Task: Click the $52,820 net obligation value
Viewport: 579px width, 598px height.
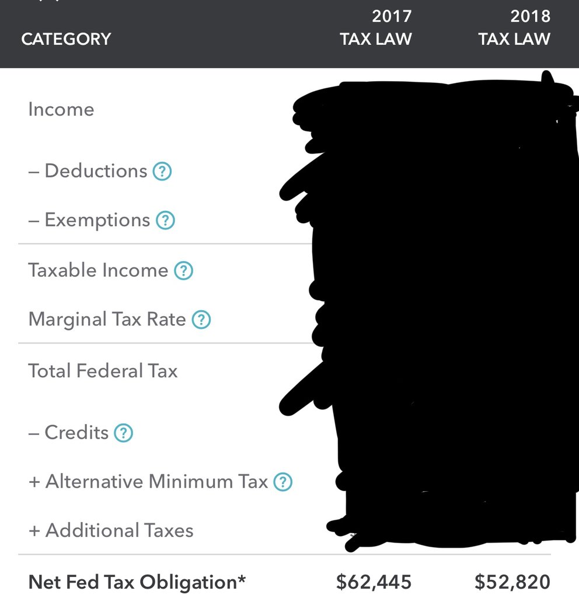Action: [x=512, y=582]
